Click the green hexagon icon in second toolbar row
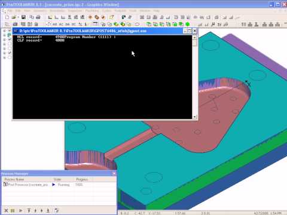Screen dimensions: 287x215 [188, 24]
